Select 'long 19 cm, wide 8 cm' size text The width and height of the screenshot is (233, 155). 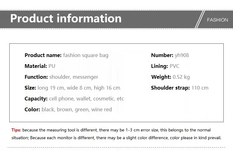click(64, 88)
